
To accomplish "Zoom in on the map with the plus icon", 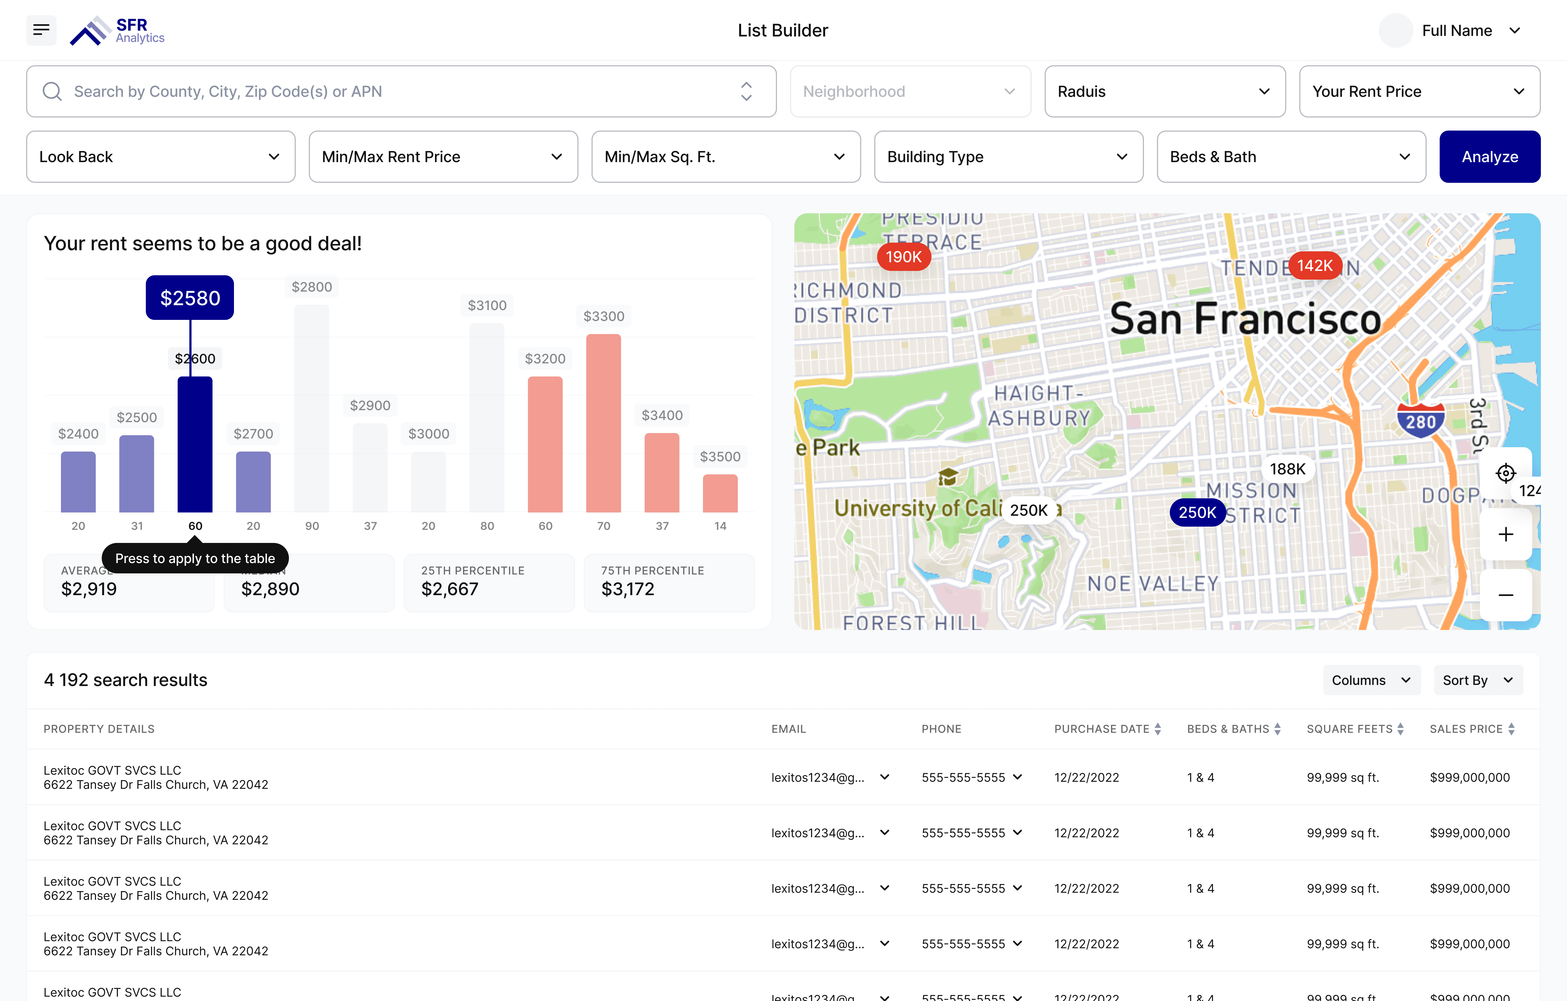I will coord(1506,534).
